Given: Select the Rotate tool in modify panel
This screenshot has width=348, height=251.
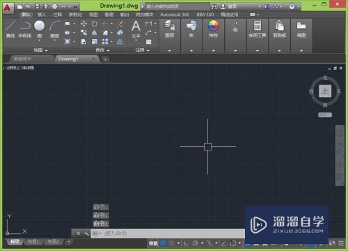Looking at the screenshot, I should pos(94,24).
